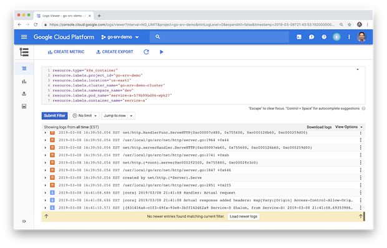Click the Cloud search input field
This screenshot has width=387, height=248.
point(219,37)
